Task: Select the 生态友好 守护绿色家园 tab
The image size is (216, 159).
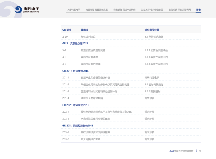Action: point(152,10)
